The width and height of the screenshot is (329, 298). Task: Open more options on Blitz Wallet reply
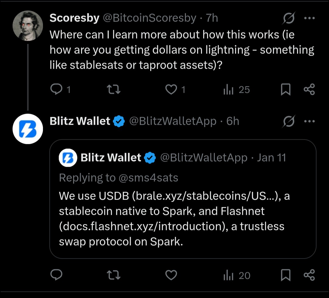tap(309, 121)
